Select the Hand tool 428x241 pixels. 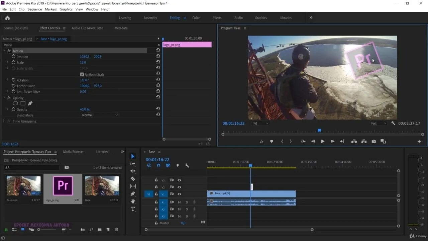pos(133,201)
